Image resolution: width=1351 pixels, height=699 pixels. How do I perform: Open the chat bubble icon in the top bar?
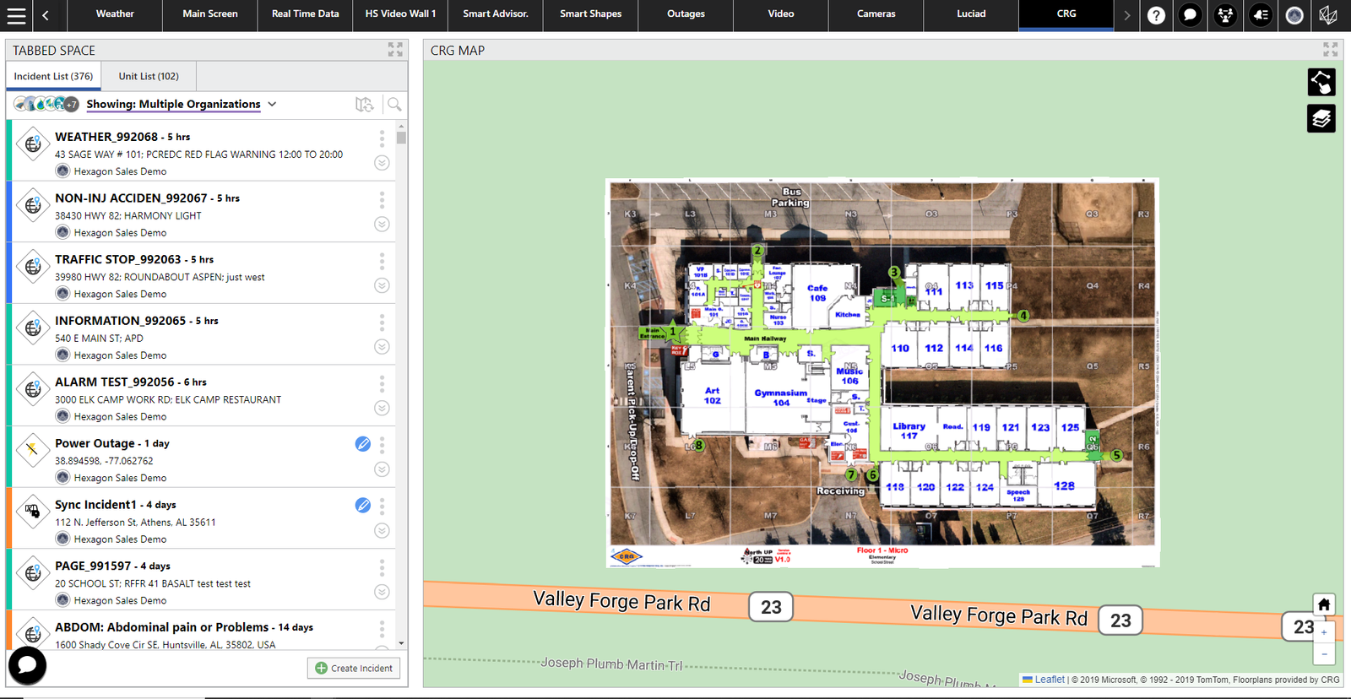click(1190, 15)
